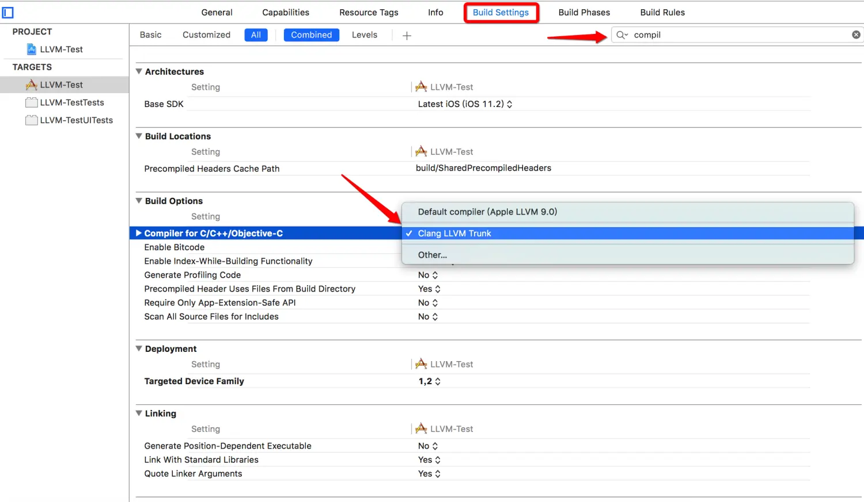The height and width of the screenshot is (502, 864).
Task: Expand the Compiler for C/C++/Objective-C row
Action: [138, 233]
